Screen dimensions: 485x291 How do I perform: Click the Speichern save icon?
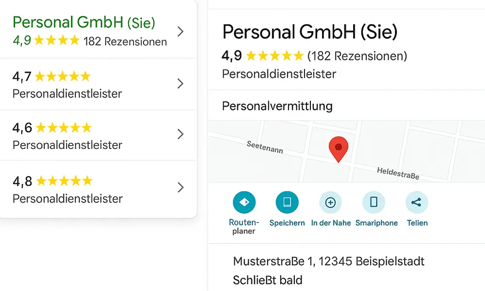(x=287, y=203)
